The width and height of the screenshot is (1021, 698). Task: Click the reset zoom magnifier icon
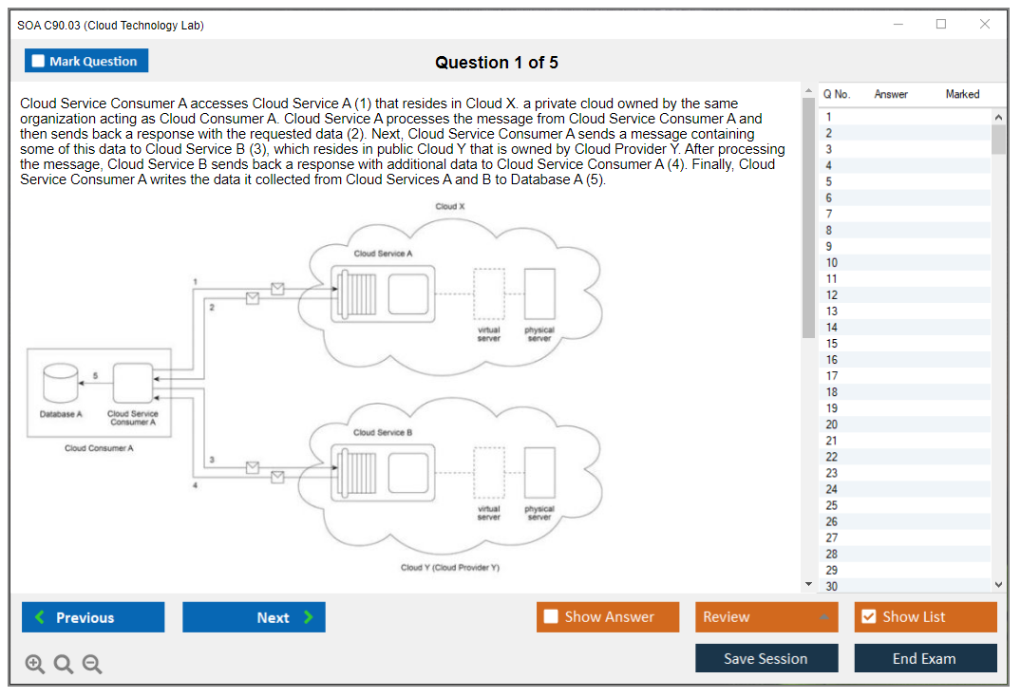(64, 665)
